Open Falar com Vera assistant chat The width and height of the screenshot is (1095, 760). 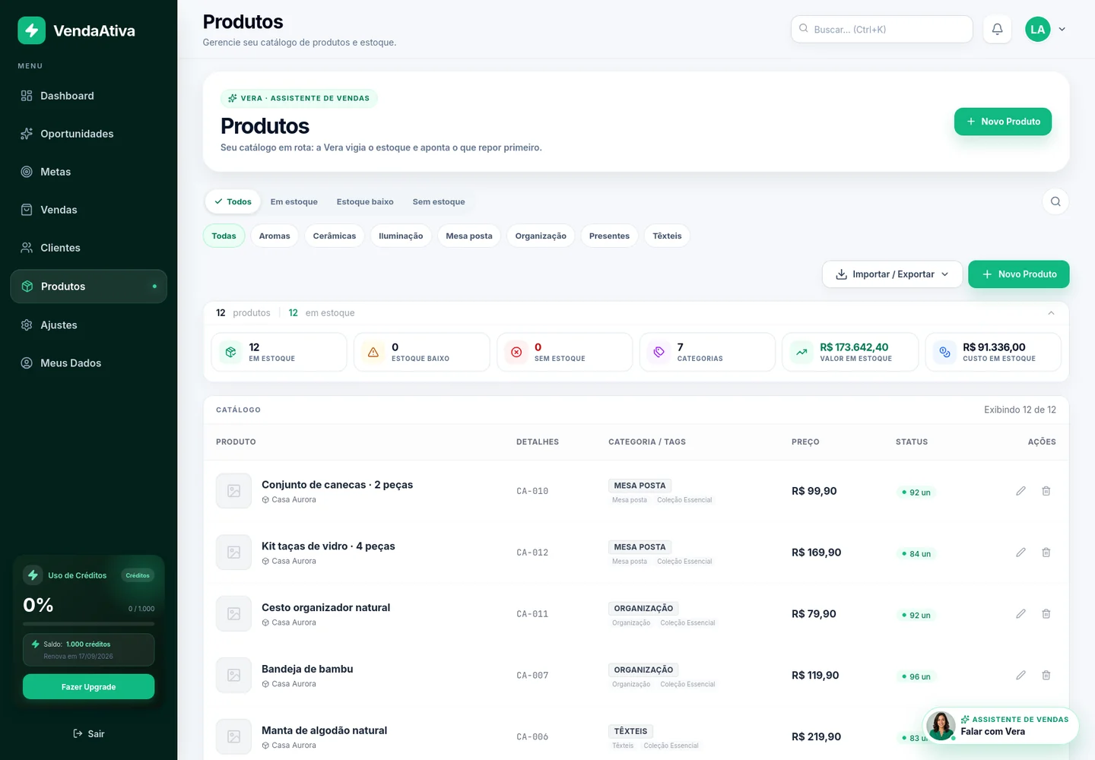[x=1001, y=726]
